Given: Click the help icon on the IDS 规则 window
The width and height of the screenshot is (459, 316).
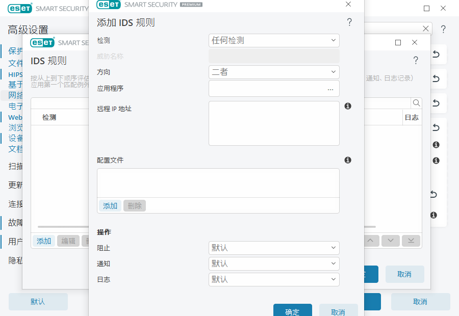Looking at the screenshot, I should coord(416,60).
